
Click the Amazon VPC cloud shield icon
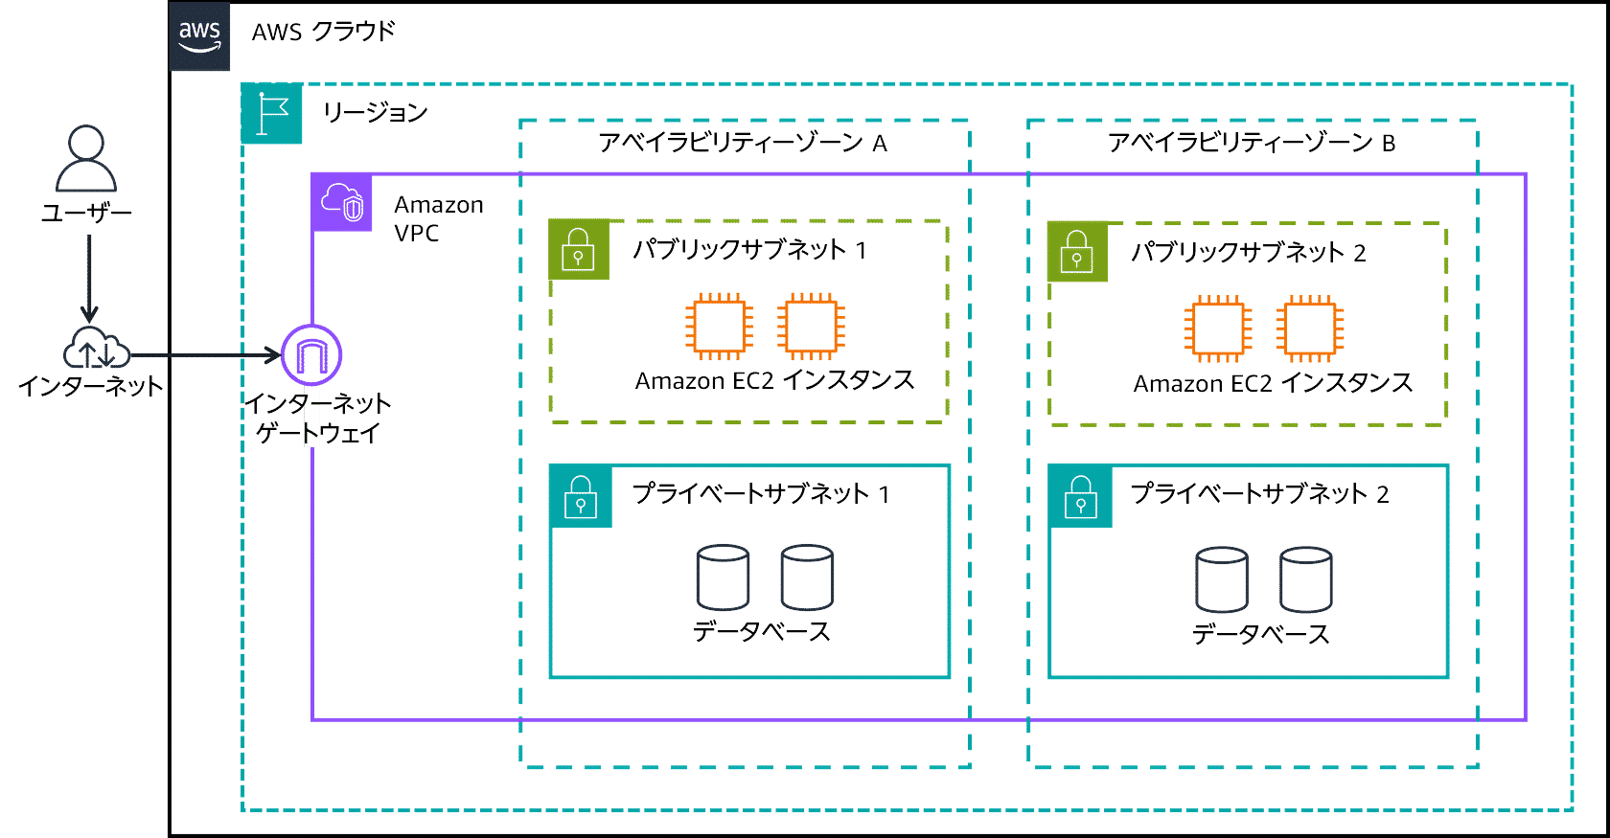pos(342,203)
